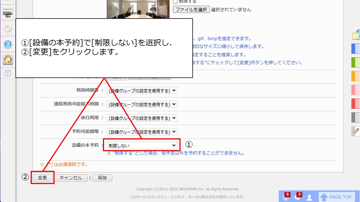The width and height of the screenshot is (360, 202).
Task: Open the user presence person icon
Action: point(309,197)
